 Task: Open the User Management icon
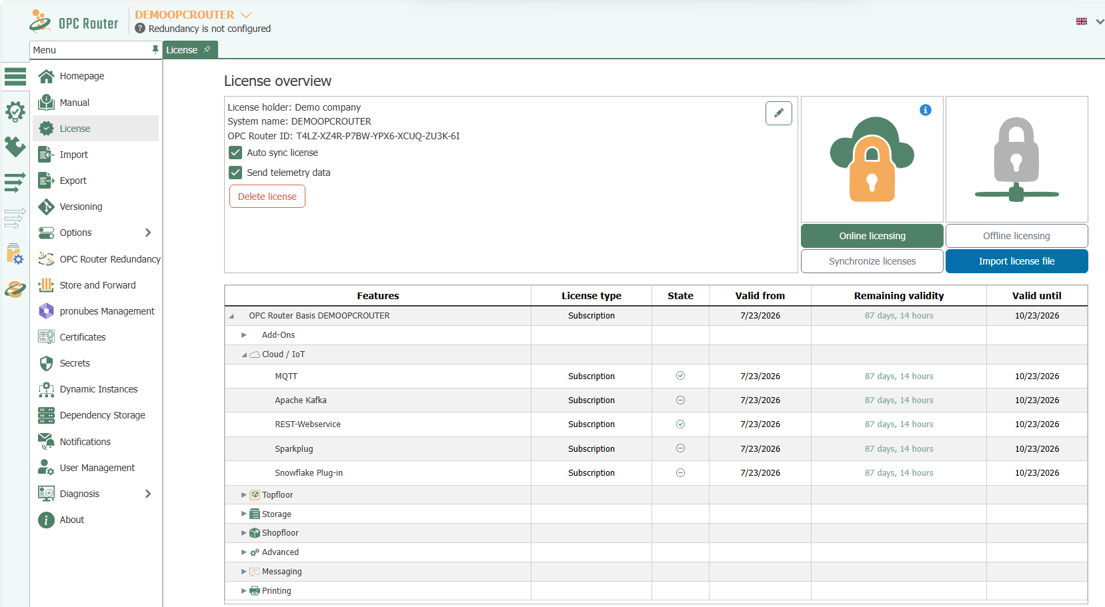pos(46,468)
